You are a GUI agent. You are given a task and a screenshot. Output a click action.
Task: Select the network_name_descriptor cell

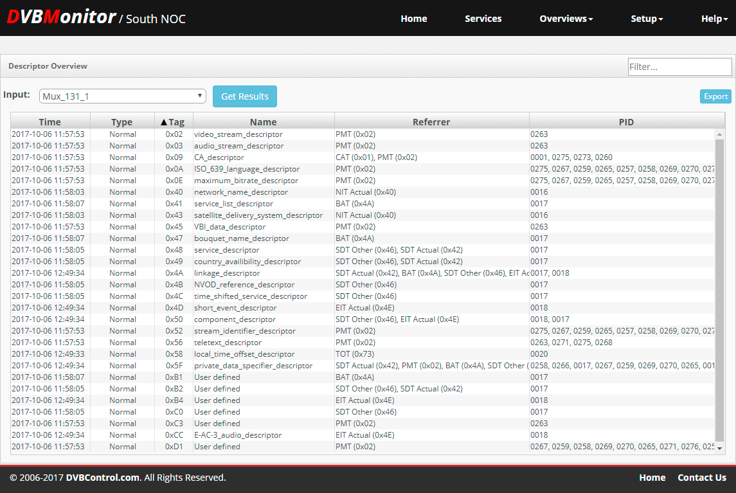coord(241,192)
